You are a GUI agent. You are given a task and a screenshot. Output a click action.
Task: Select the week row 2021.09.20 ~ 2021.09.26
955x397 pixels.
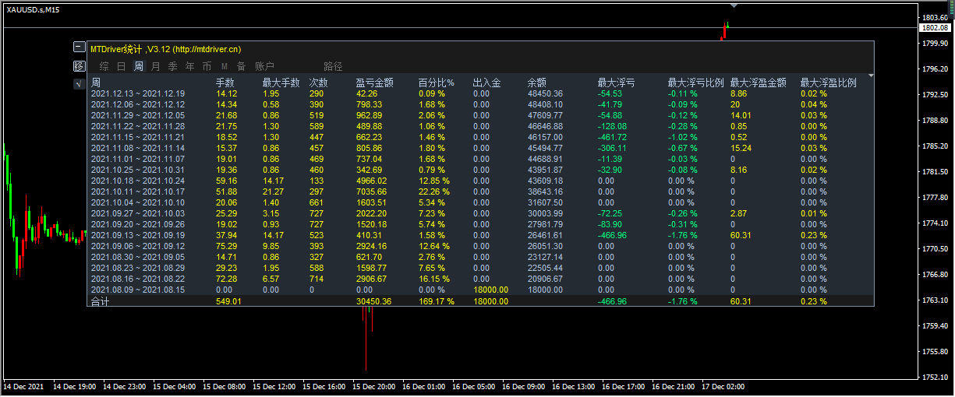coord(480,224)
